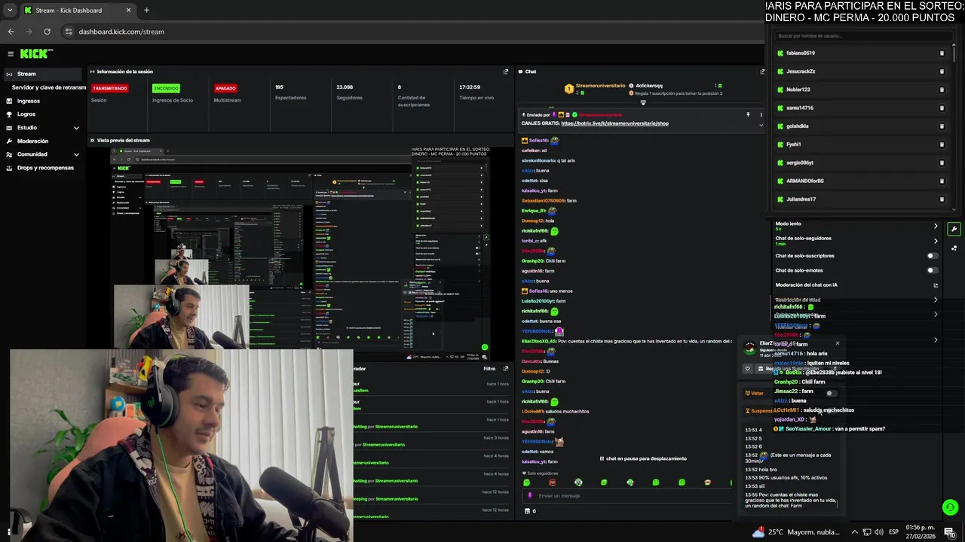Open Moderación in the sidebar
The width and height of the screenshot is (965, 542).
(x=32, y=141)
